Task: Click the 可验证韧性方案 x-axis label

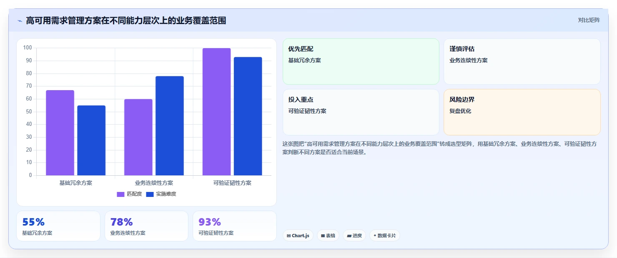Action: click(x=232, y=183)
